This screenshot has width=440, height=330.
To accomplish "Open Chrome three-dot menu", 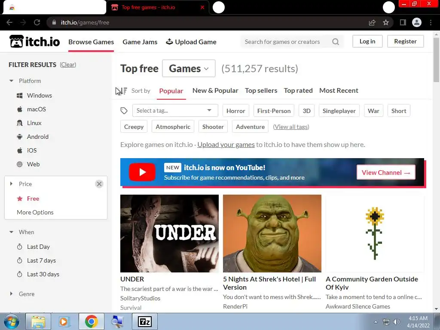I will point(431,22).
